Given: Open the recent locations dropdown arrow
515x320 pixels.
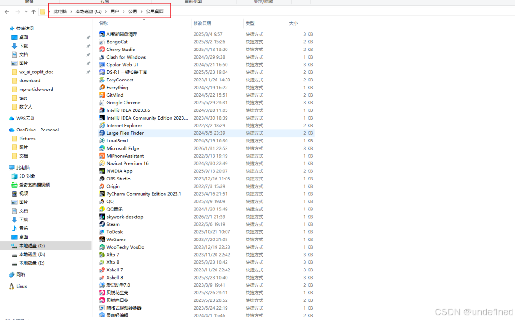Looking at the screenshot, I should [26, 12].
